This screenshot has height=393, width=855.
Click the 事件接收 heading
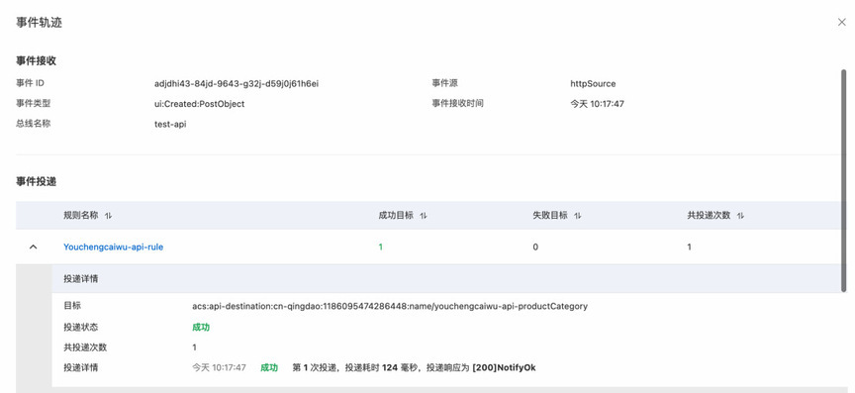pos(36,61)
